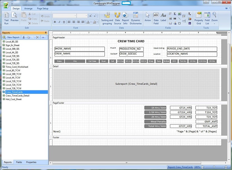Select the Sigma summary field tool
Viewport: 232px width, 170px height.
pyautogui.click(x=175, y=14)
